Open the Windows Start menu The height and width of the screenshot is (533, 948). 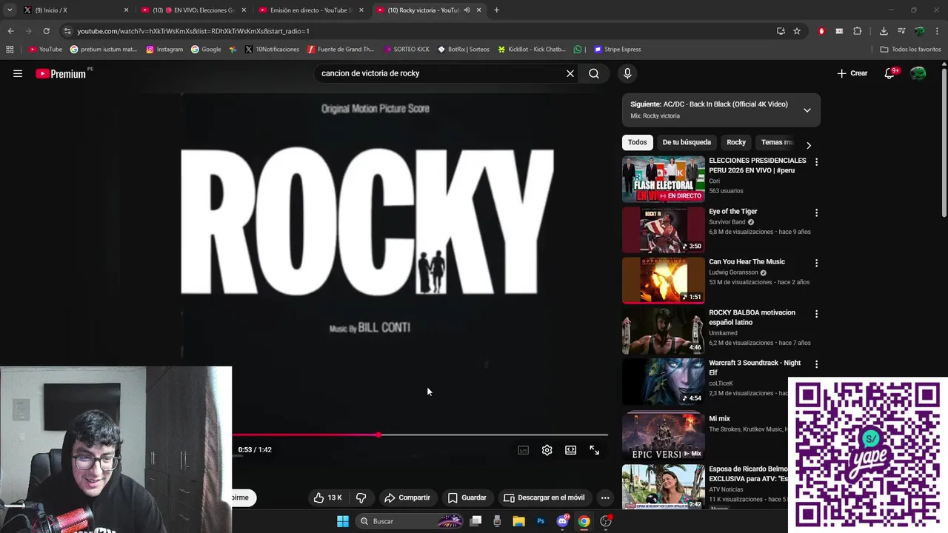point(343,521)
